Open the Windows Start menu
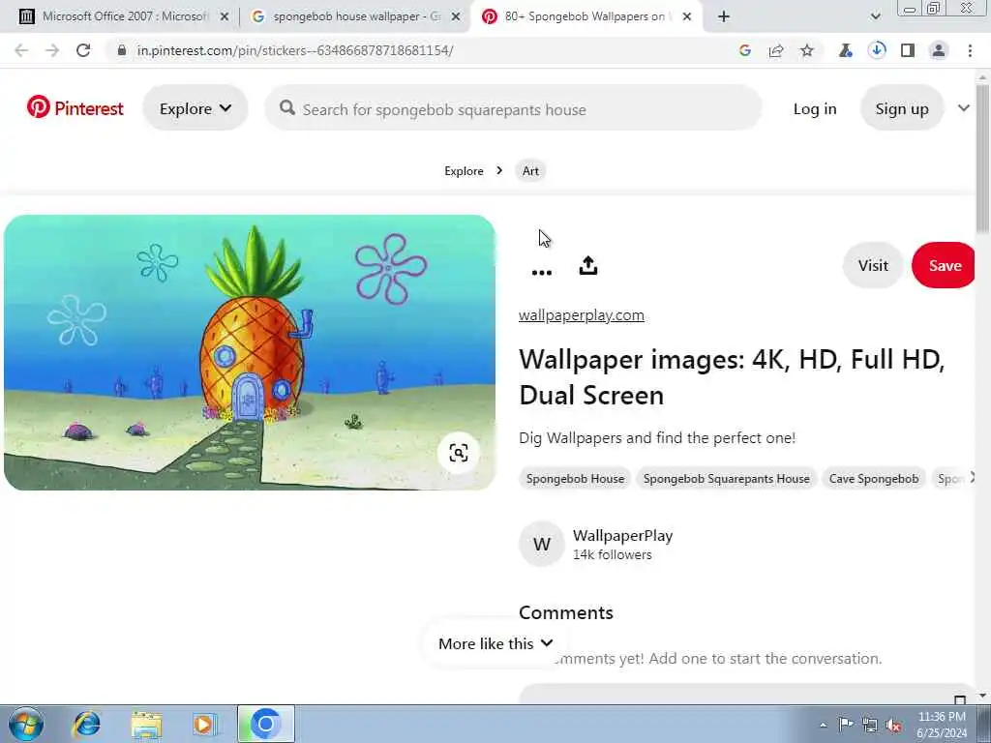The height and width of the screenshot is (743, 991). pos(26,724)
